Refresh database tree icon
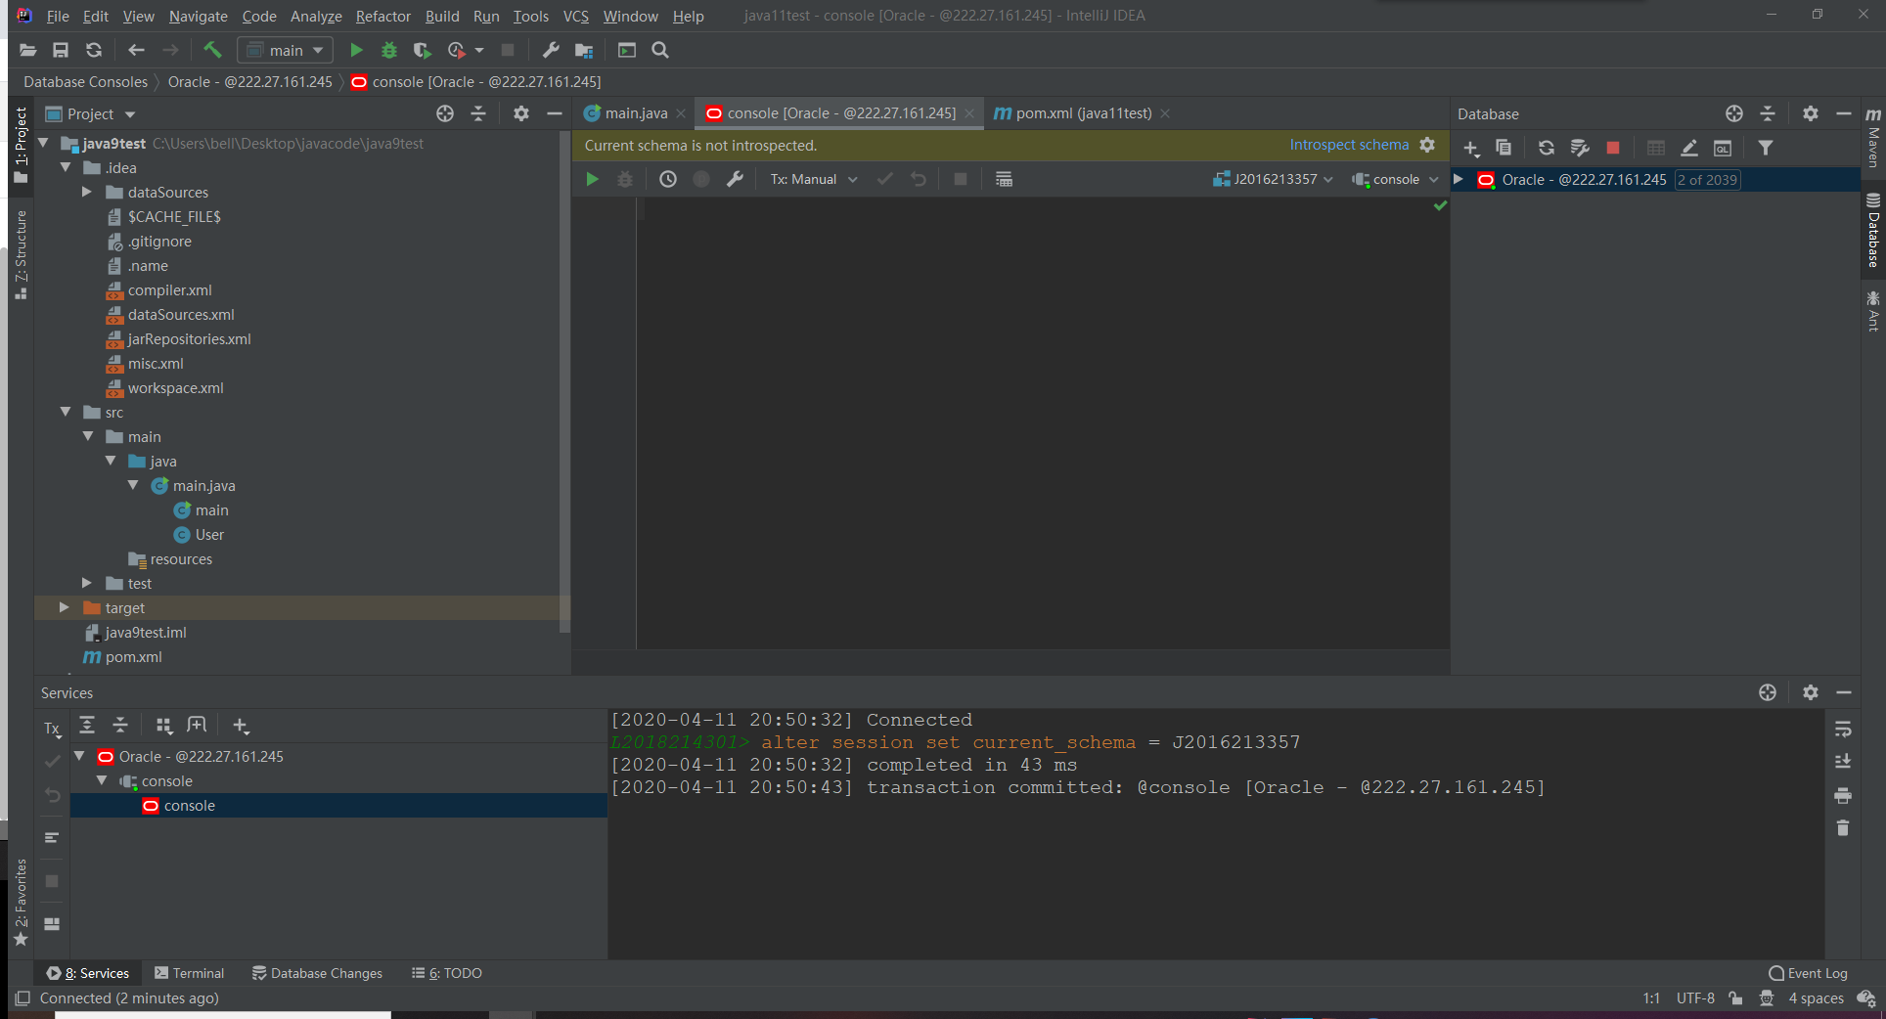This screenshot has width=1886, height=1019. (1547, 148)
